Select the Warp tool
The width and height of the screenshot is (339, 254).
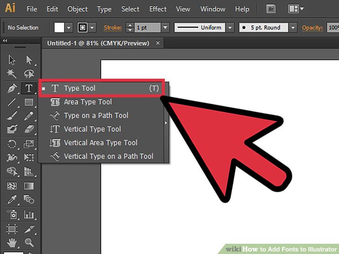pyautogui.click(x=12, y=157)
